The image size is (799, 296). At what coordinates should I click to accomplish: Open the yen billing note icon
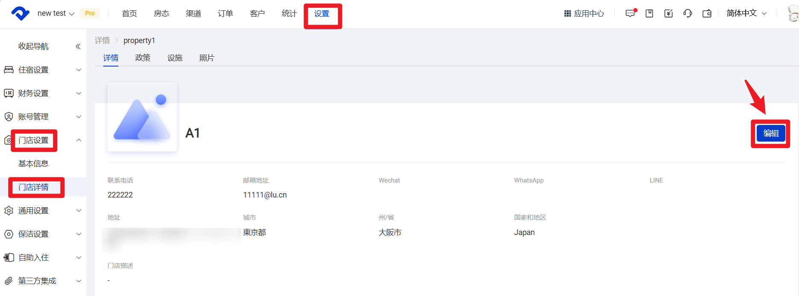(x=668, y=14)
